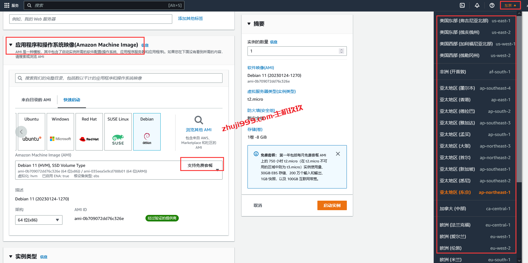Open the Tokyo region dropdown
The height and width of the screenshot is (263, 528).
coord(510,5)
